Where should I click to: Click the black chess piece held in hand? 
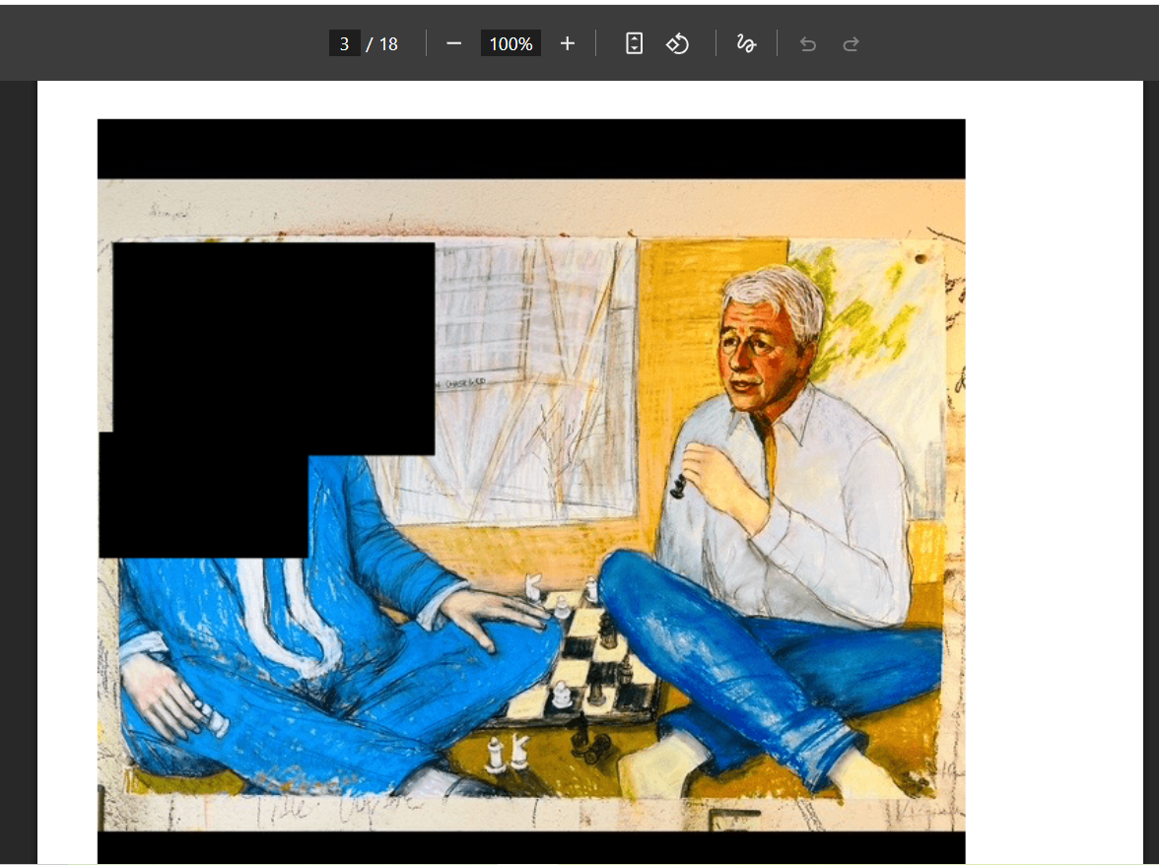pyautogui.click(x=679, y=483)
